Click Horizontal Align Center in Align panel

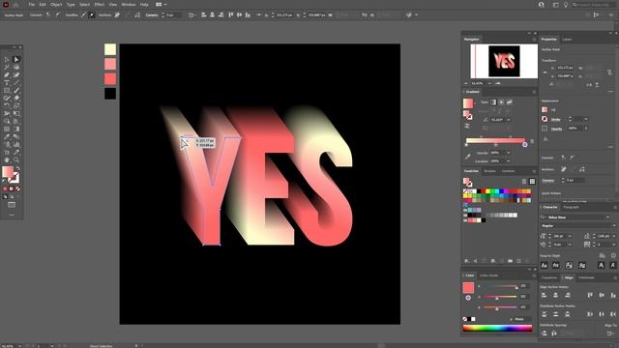click(555, 295)
